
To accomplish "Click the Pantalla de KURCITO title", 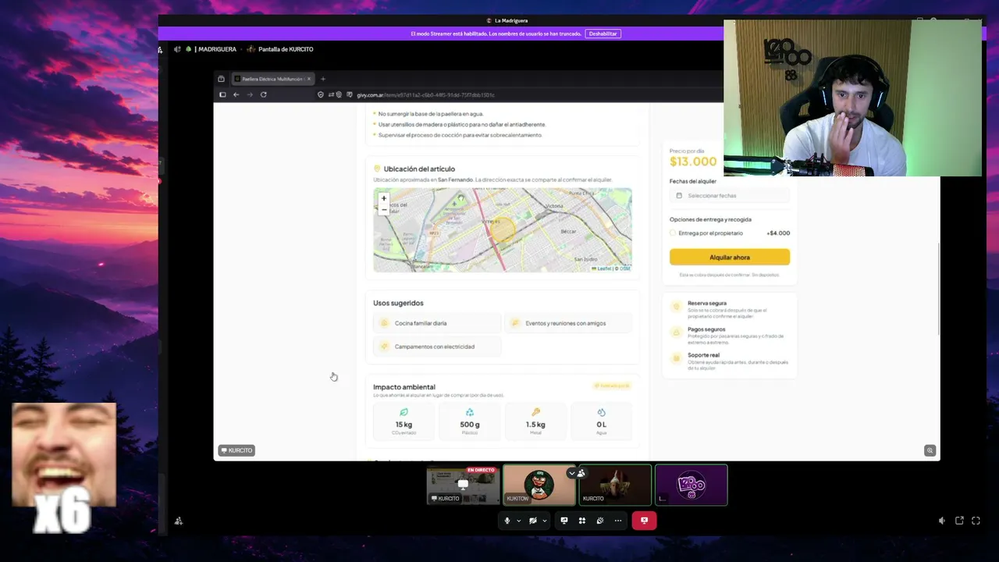I will 286,49.
